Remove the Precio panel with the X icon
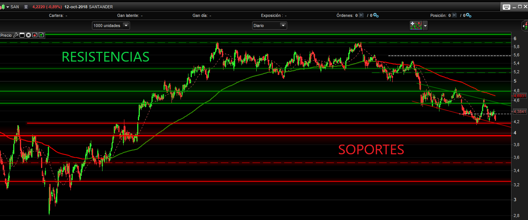528x220 pixels. [28, 35]
